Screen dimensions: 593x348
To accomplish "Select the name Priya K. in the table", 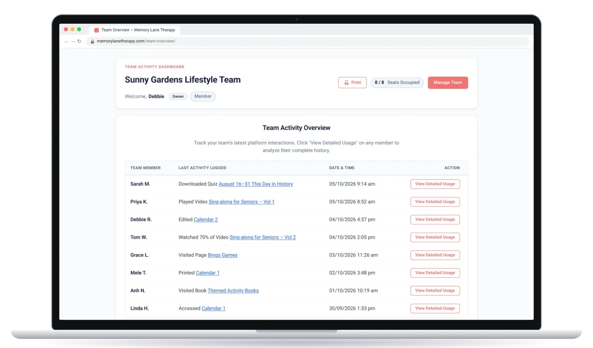I will pyautogui.click(x=139, y=202).
